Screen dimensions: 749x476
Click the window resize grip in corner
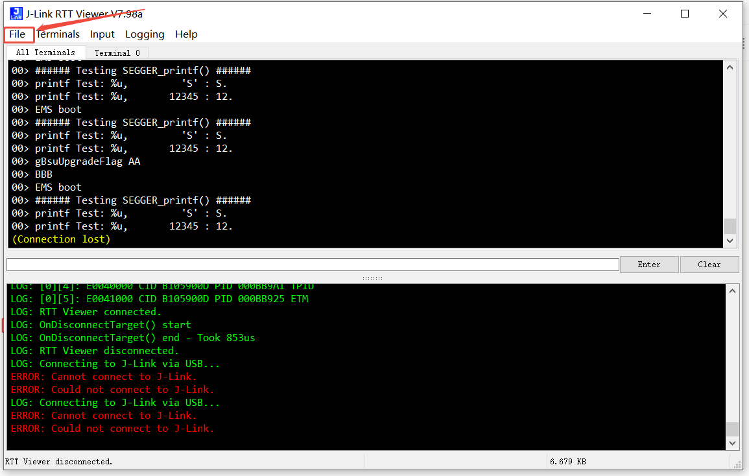coord(737,464)
